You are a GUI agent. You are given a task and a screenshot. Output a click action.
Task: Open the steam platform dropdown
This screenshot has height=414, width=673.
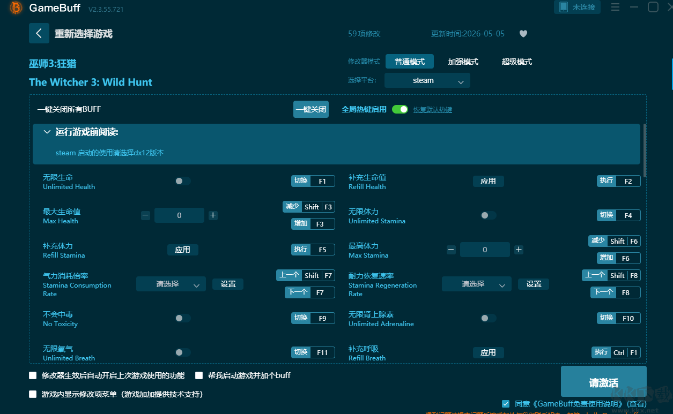tap(427, 80)
